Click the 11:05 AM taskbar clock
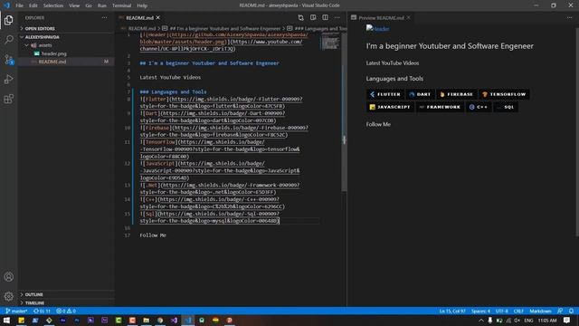The height and width of the screenshot is (326, 579). tap(546, 320)
